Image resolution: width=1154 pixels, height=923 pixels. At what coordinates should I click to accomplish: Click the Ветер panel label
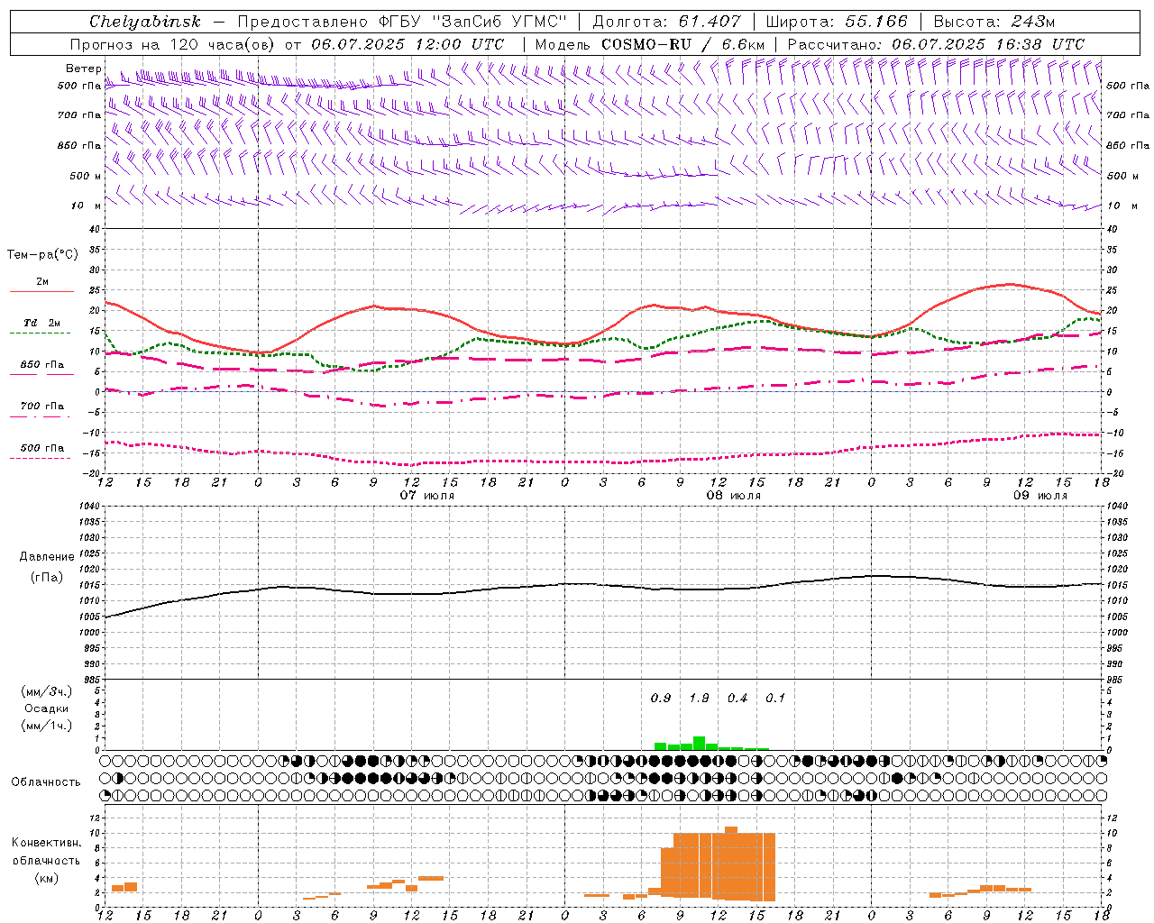click(84, 69)
